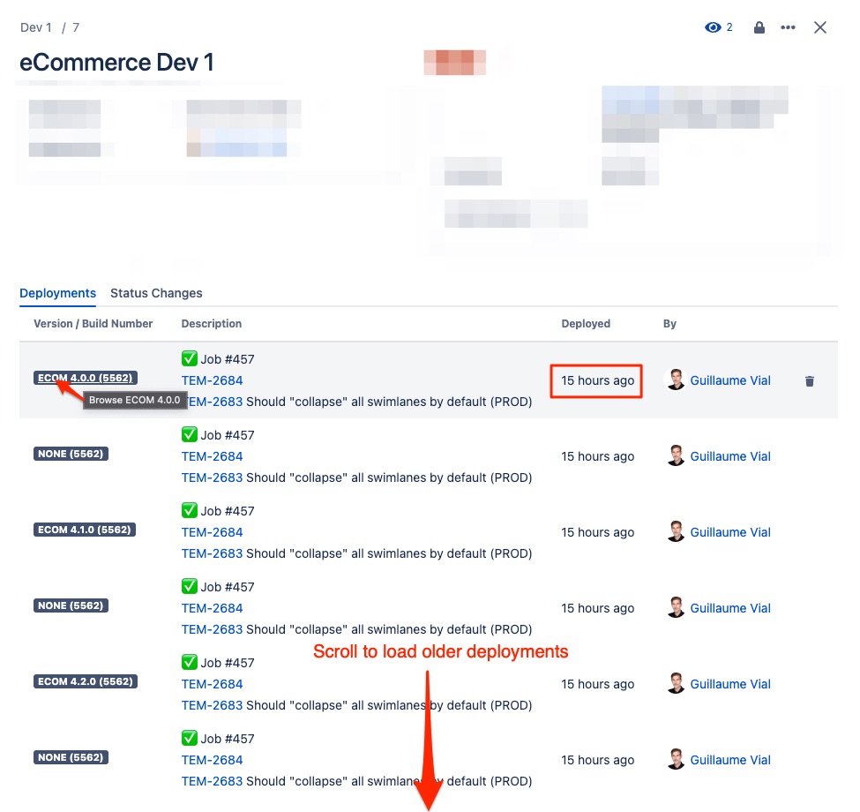Click the watchers eye icon
This screenshot has height=812, width=860.
713,27
